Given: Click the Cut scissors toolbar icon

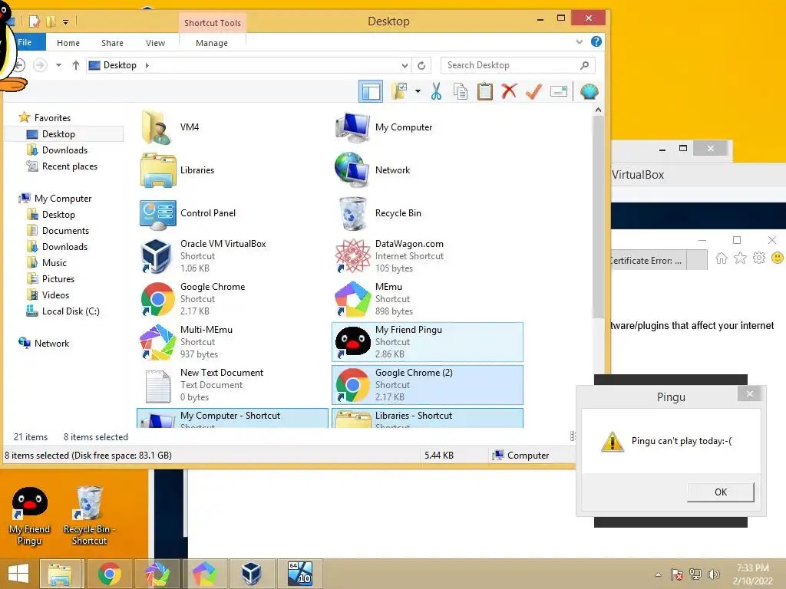Looking at the screenshot, I should 436,92.
